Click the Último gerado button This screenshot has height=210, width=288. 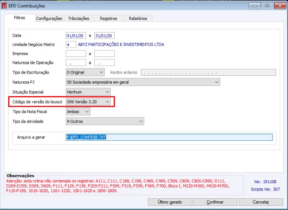point(170,202)
